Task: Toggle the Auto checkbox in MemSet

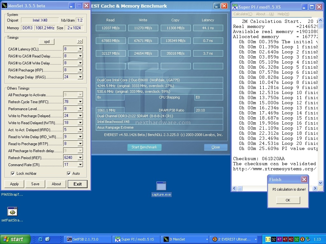Action: 69,173
